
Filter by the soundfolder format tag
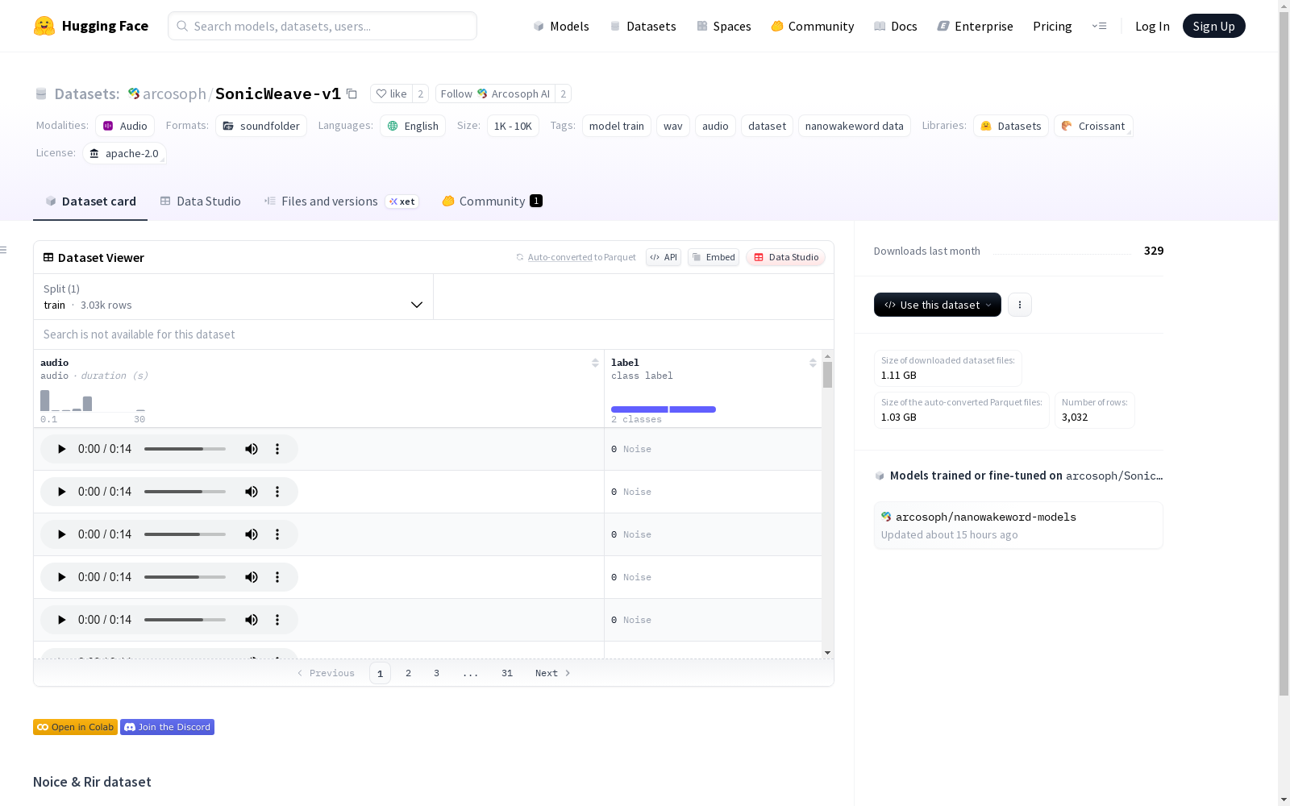click(261, 126)
